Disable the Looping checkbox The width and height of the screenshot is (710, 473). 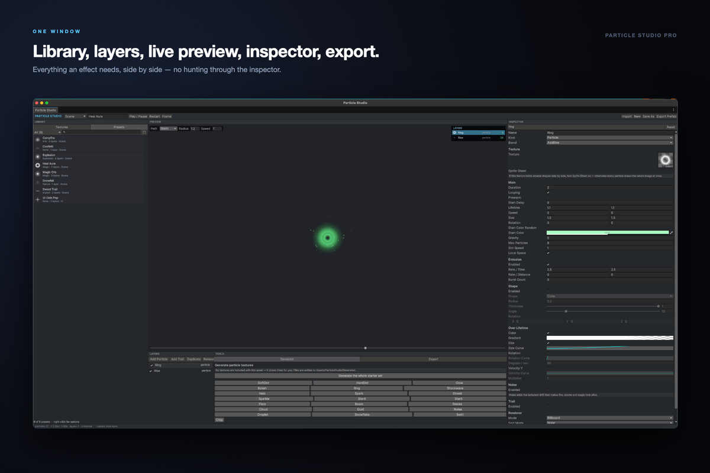click(548, 193)
